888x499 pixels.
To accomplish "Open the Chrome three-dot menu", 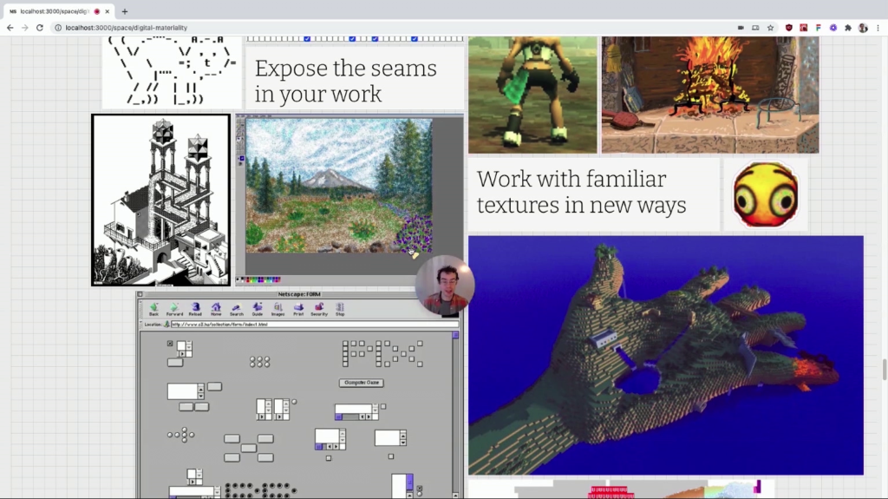I will coord(878,28).
